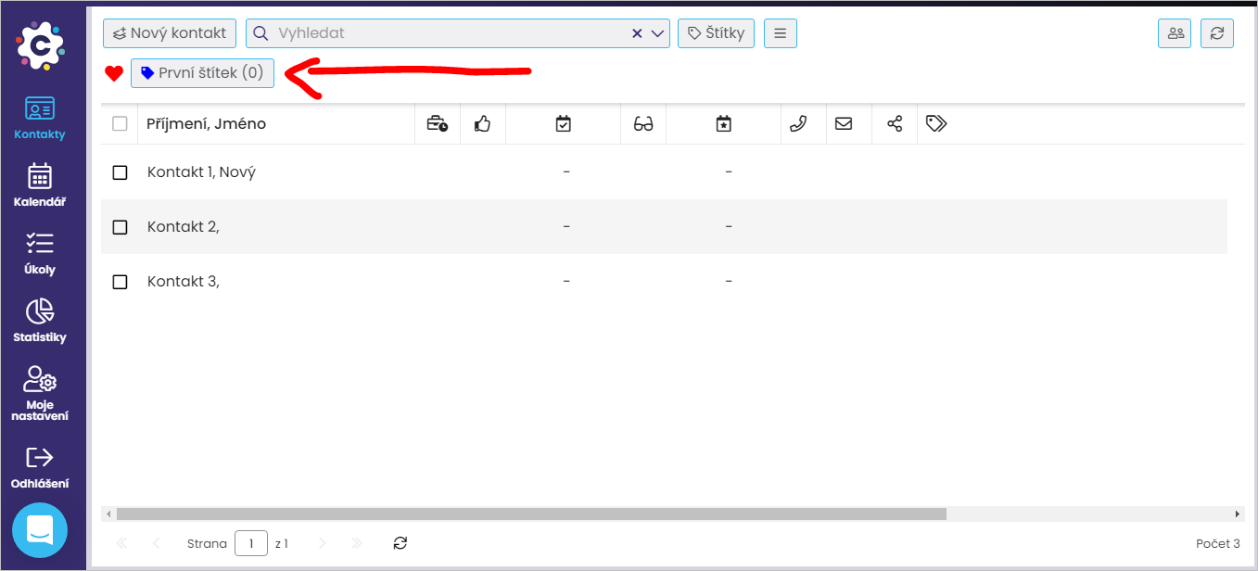This screenshot has height=571, width=1258.
Task: Filter by První štítek (0) tag
Action: (202, 73)
